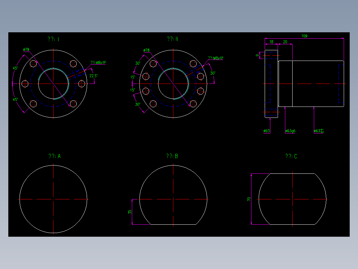Select the M8x1P note in view II
Image resolution: width=358 pixels, height=269 pixels.
point(216,58)
